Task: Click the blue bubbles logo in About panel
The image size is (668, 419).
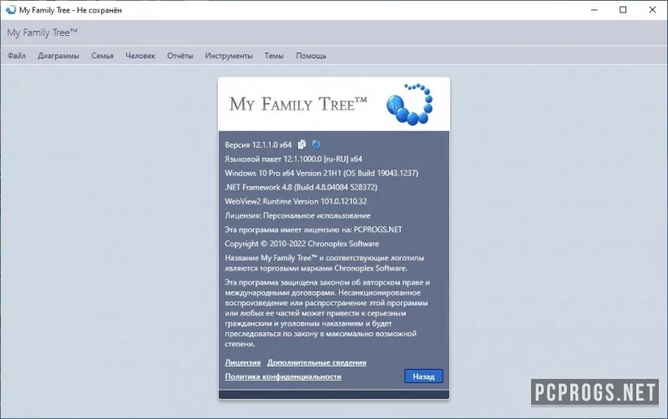Action: pyautogui.click(x=409, y=104)
